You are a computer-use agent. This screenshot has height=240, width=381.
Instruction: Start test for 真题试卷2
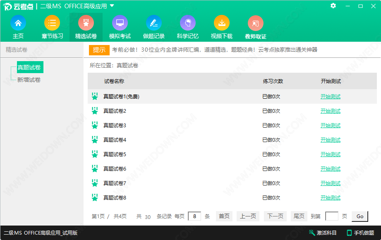[331, 111]
